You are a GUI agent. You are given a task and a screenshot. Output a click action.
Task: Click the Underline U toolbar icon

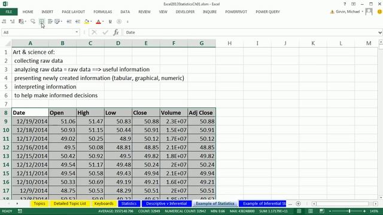tap(110, 21)
